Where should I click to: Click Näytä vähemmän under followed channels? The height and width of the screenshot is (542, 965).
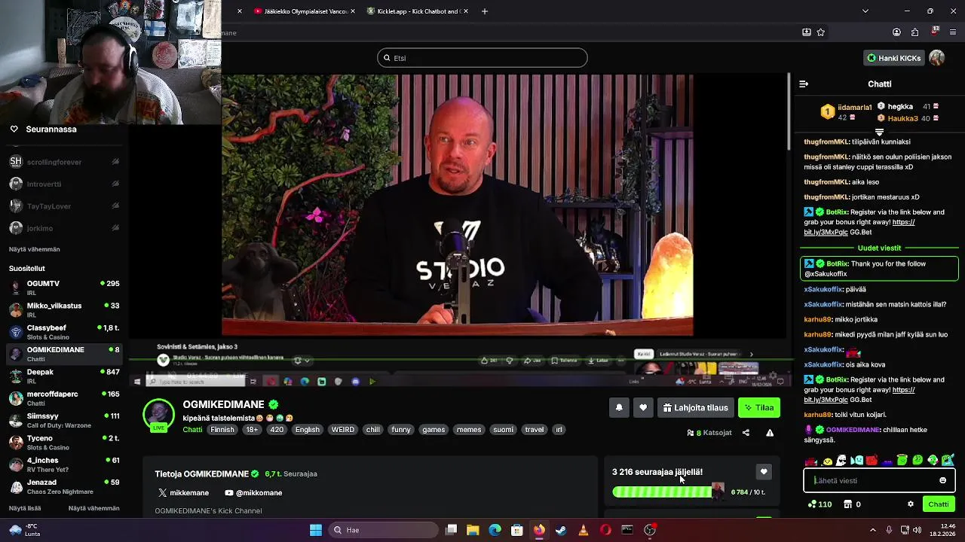(x=35, y=249)
